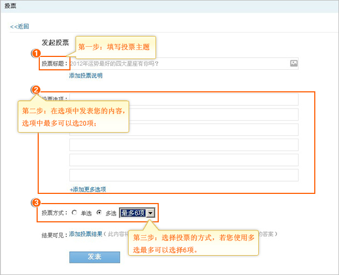Go back using the <<返回 link
339x275 pixels.
(x=19, y=26)
